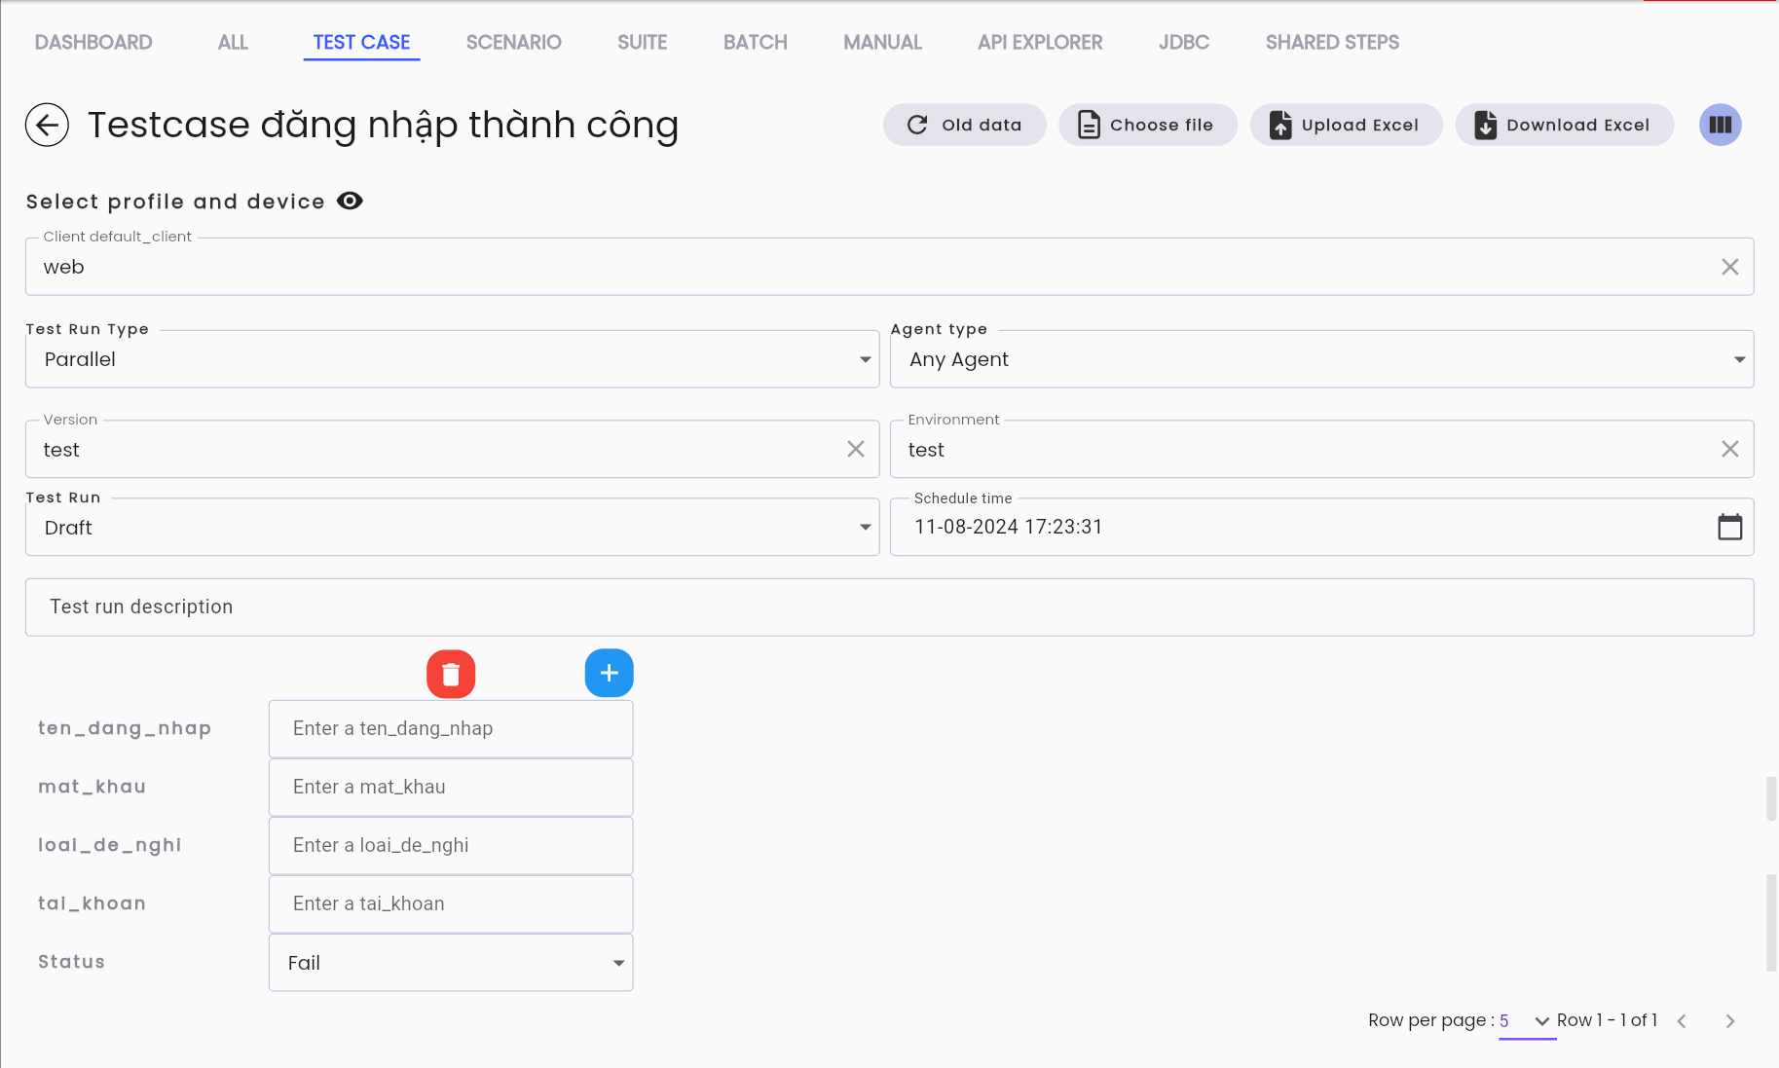Clear the Version field value

pyautogui.click(x=856, y=449)
